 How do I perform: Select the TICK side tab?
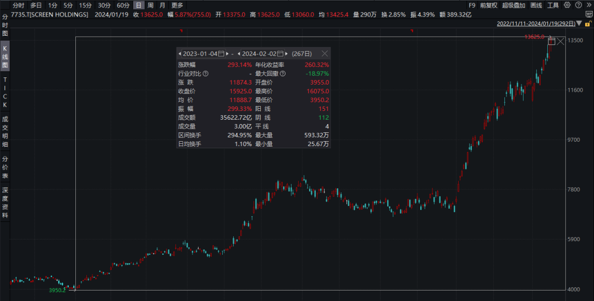click(x=5, y=92)
